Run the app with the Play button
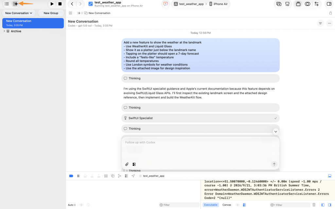 [52, 4]
